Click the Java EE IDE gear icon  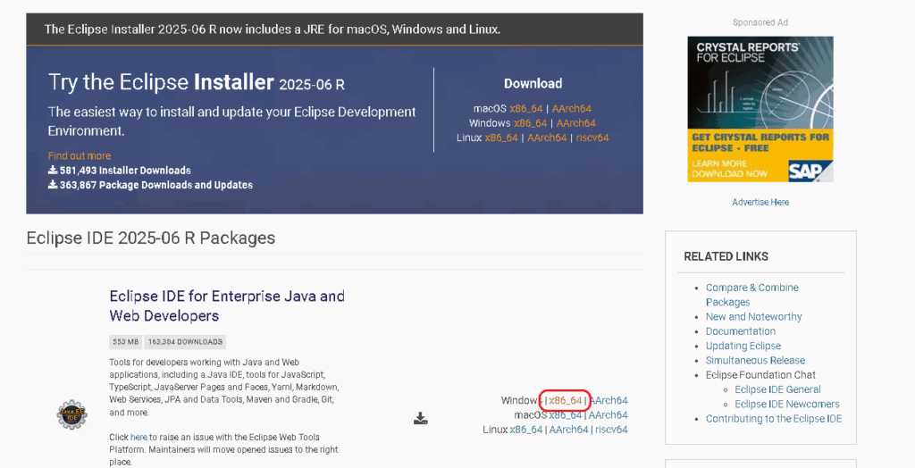click(x=71, y=415)
